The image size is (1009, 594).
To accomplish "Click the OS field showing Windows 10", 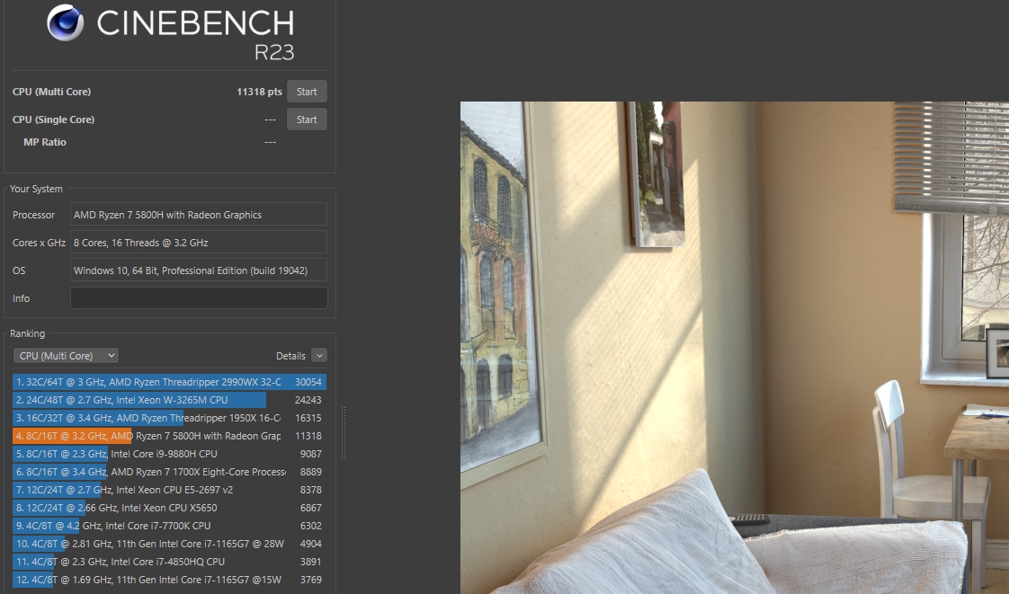I will [199, 270].
